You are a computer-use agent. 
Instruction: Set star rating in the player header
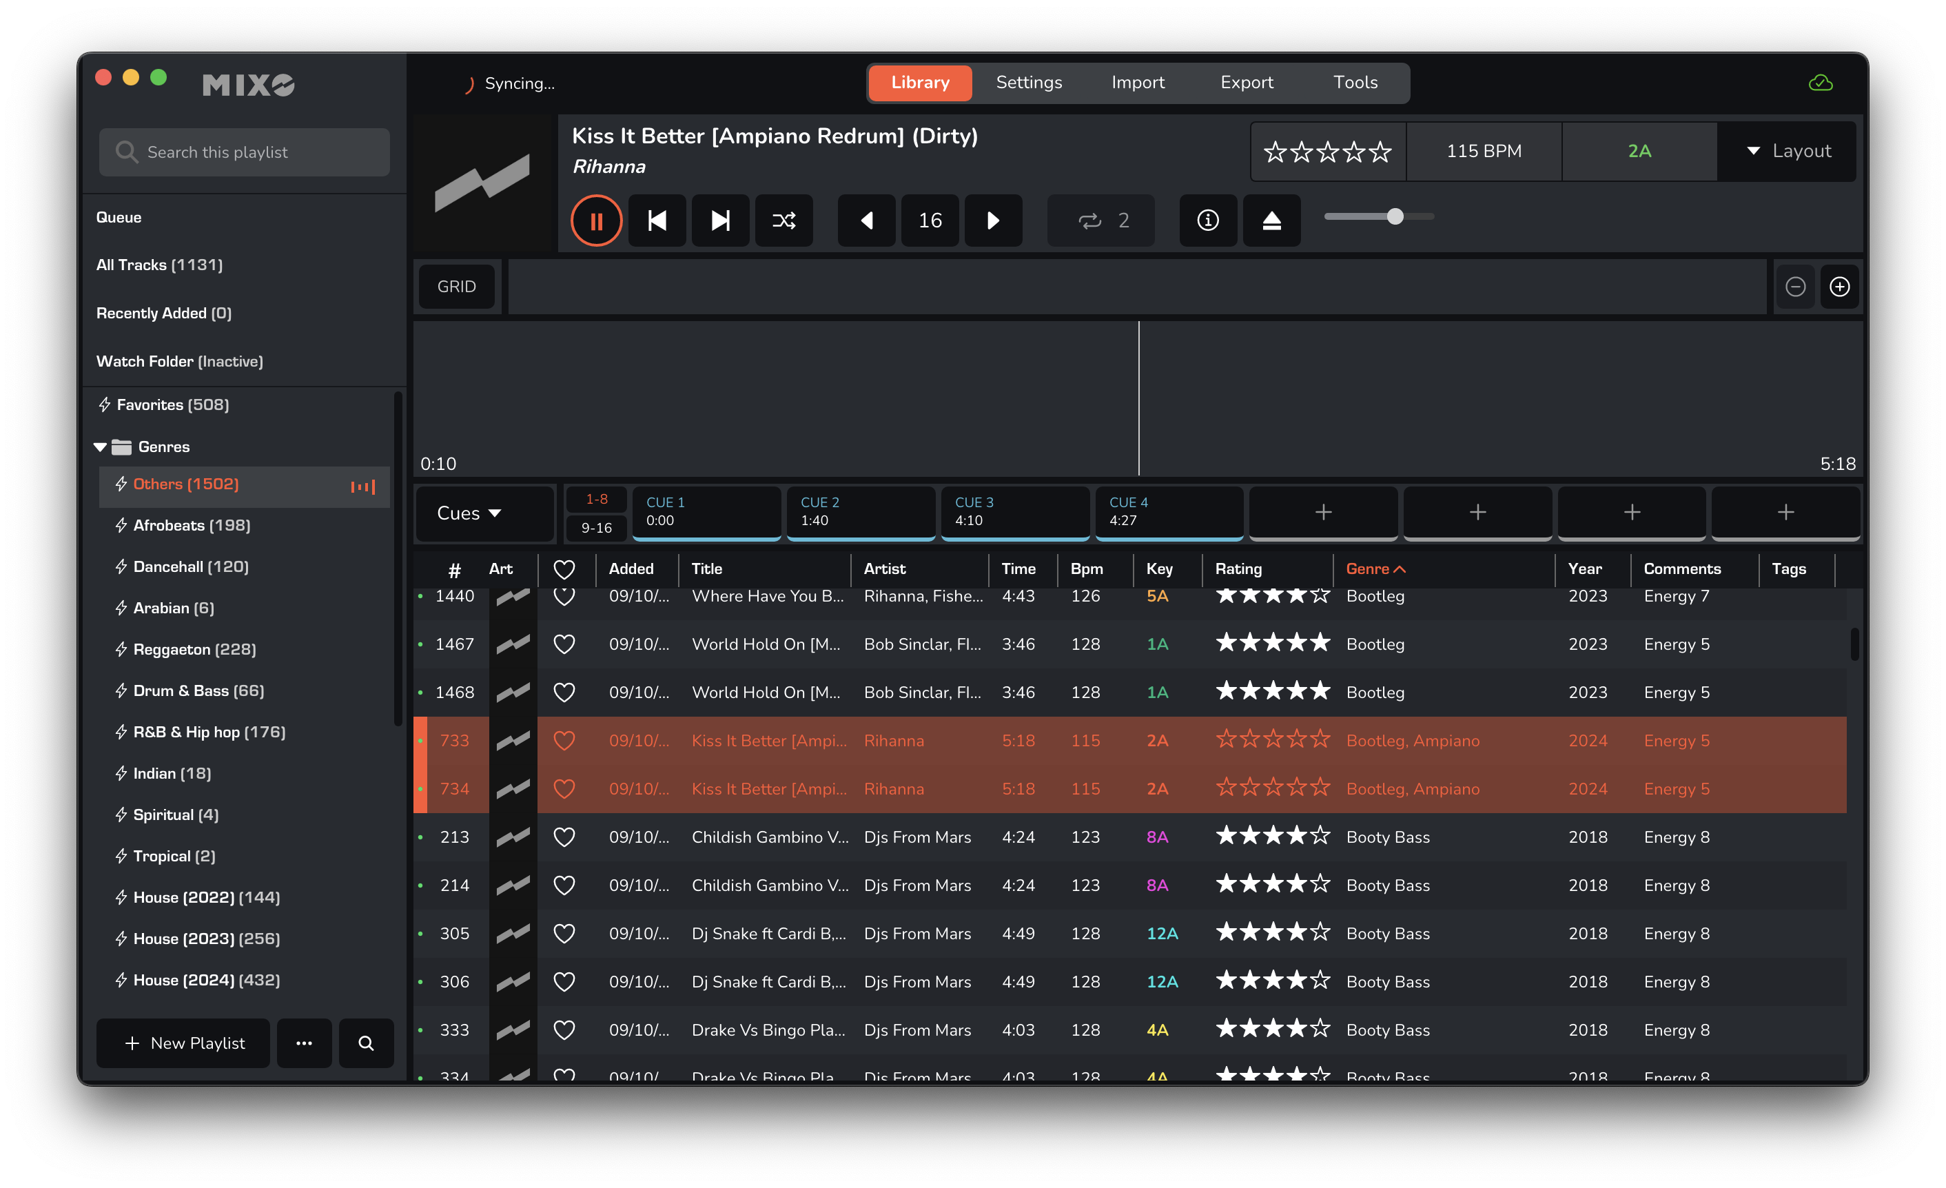point(1328,151)
